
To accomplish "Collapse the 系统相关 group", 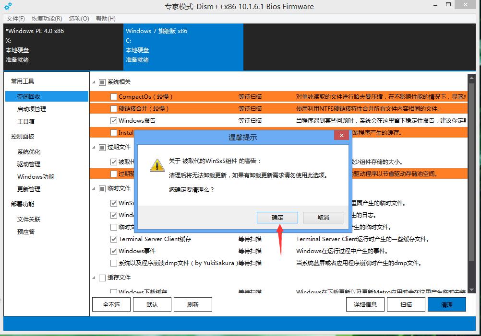I will (x=93, y=81).
